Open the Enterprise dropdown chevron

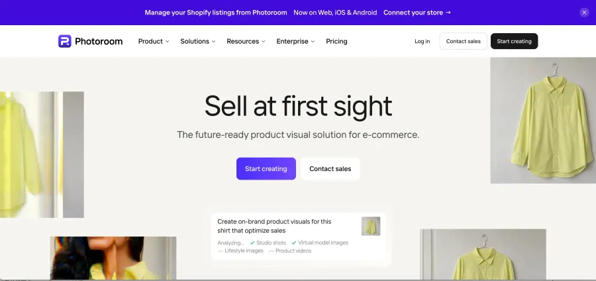point(313,42)
